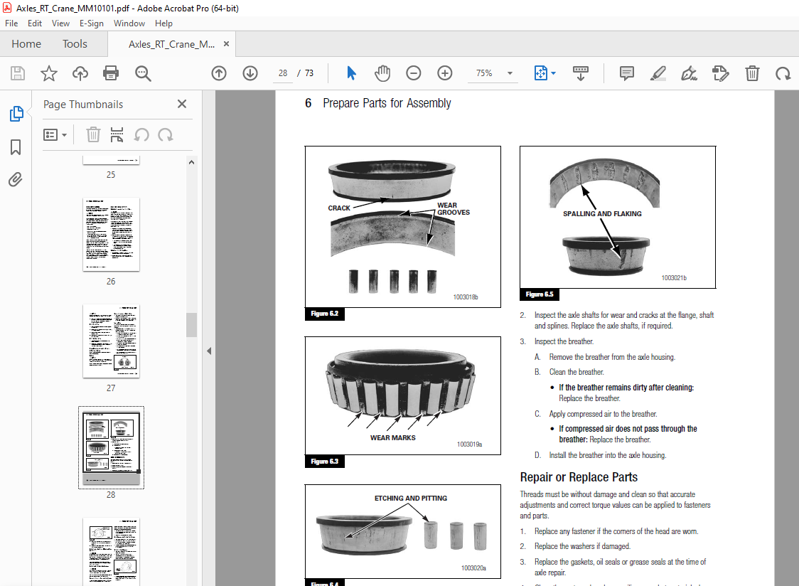Click the thumbnail panel scroll-up arrow
This screenshot has height=586, width=799.
tap(192, 162)
